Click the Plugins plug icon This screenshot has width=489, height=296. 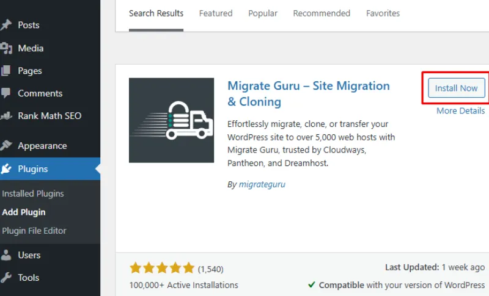(x=6, y=168)
